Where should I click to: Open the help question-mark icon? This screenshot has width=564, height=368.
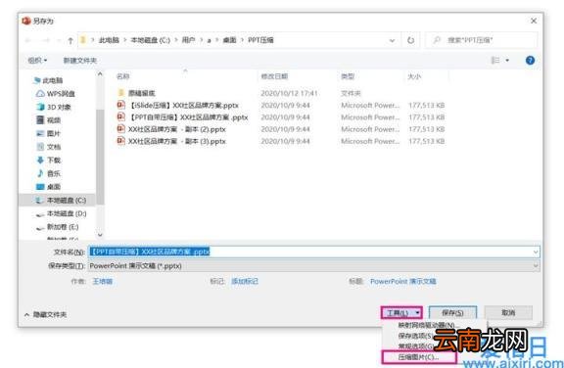530,61
